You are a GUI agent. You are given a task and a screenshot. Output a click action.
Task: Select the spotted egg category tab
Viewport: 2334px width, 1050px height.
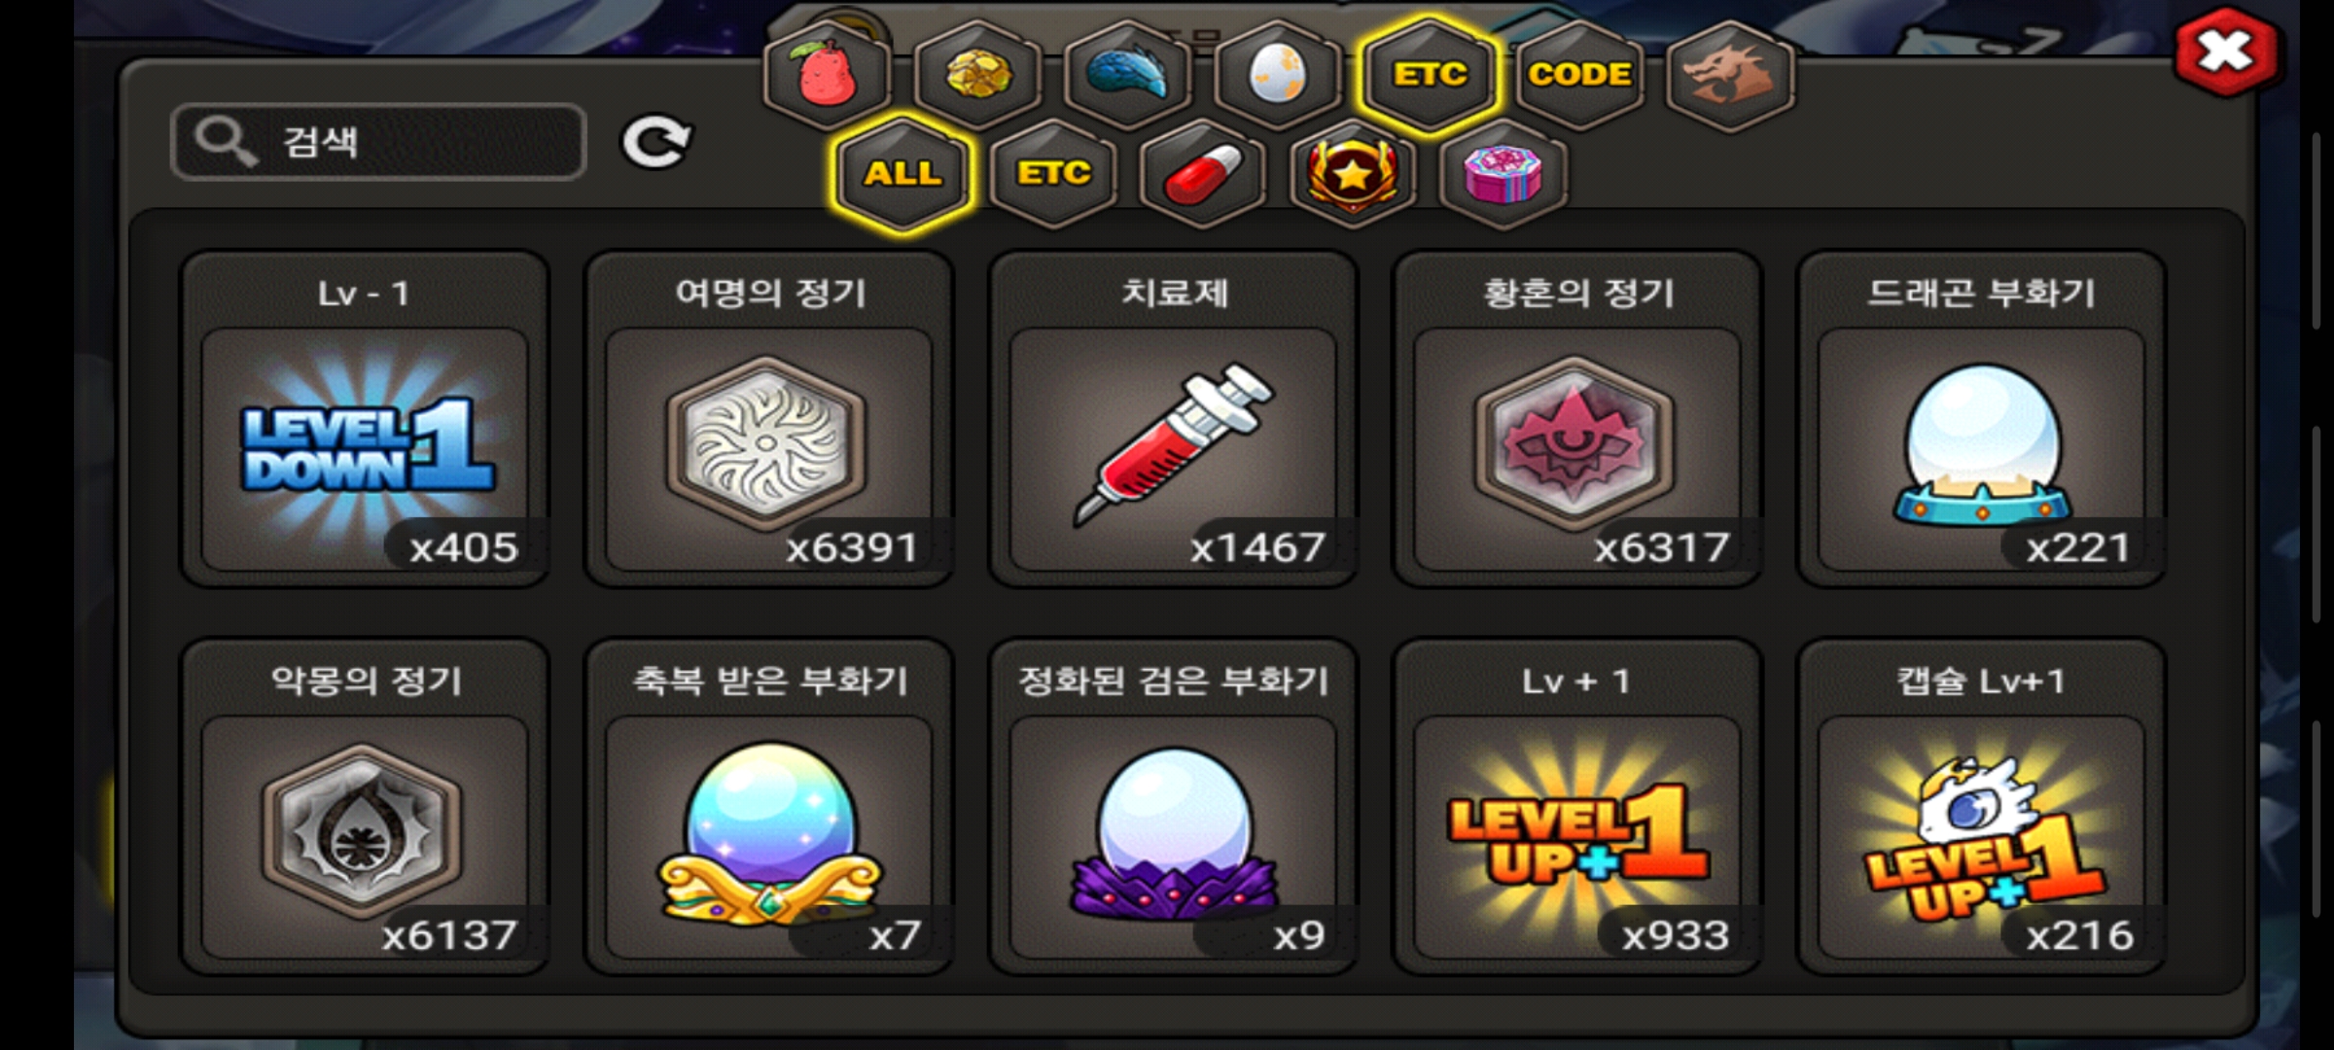pyautogui.click(x=1278, y=74)
